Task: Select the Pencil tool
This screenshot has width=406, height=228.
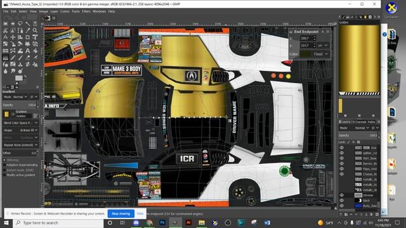Action: coord(13,58)
